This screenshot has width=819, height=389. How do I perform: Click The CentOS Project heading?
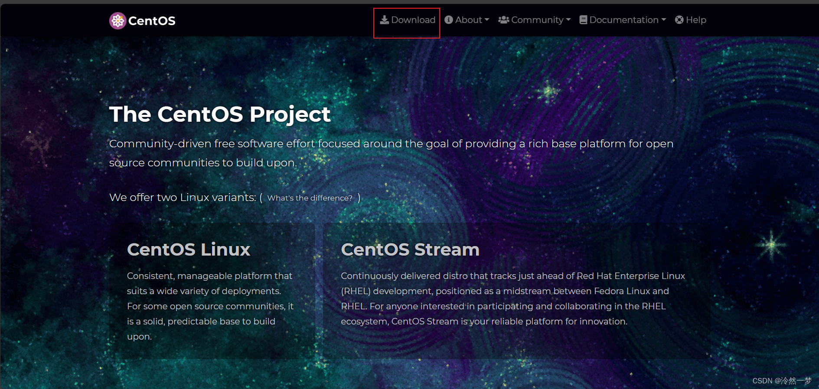(220, 115)
